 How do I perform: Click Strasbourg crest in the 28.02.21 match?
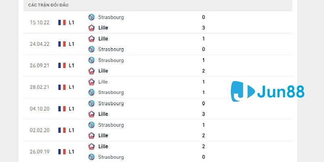coord(92,92)
